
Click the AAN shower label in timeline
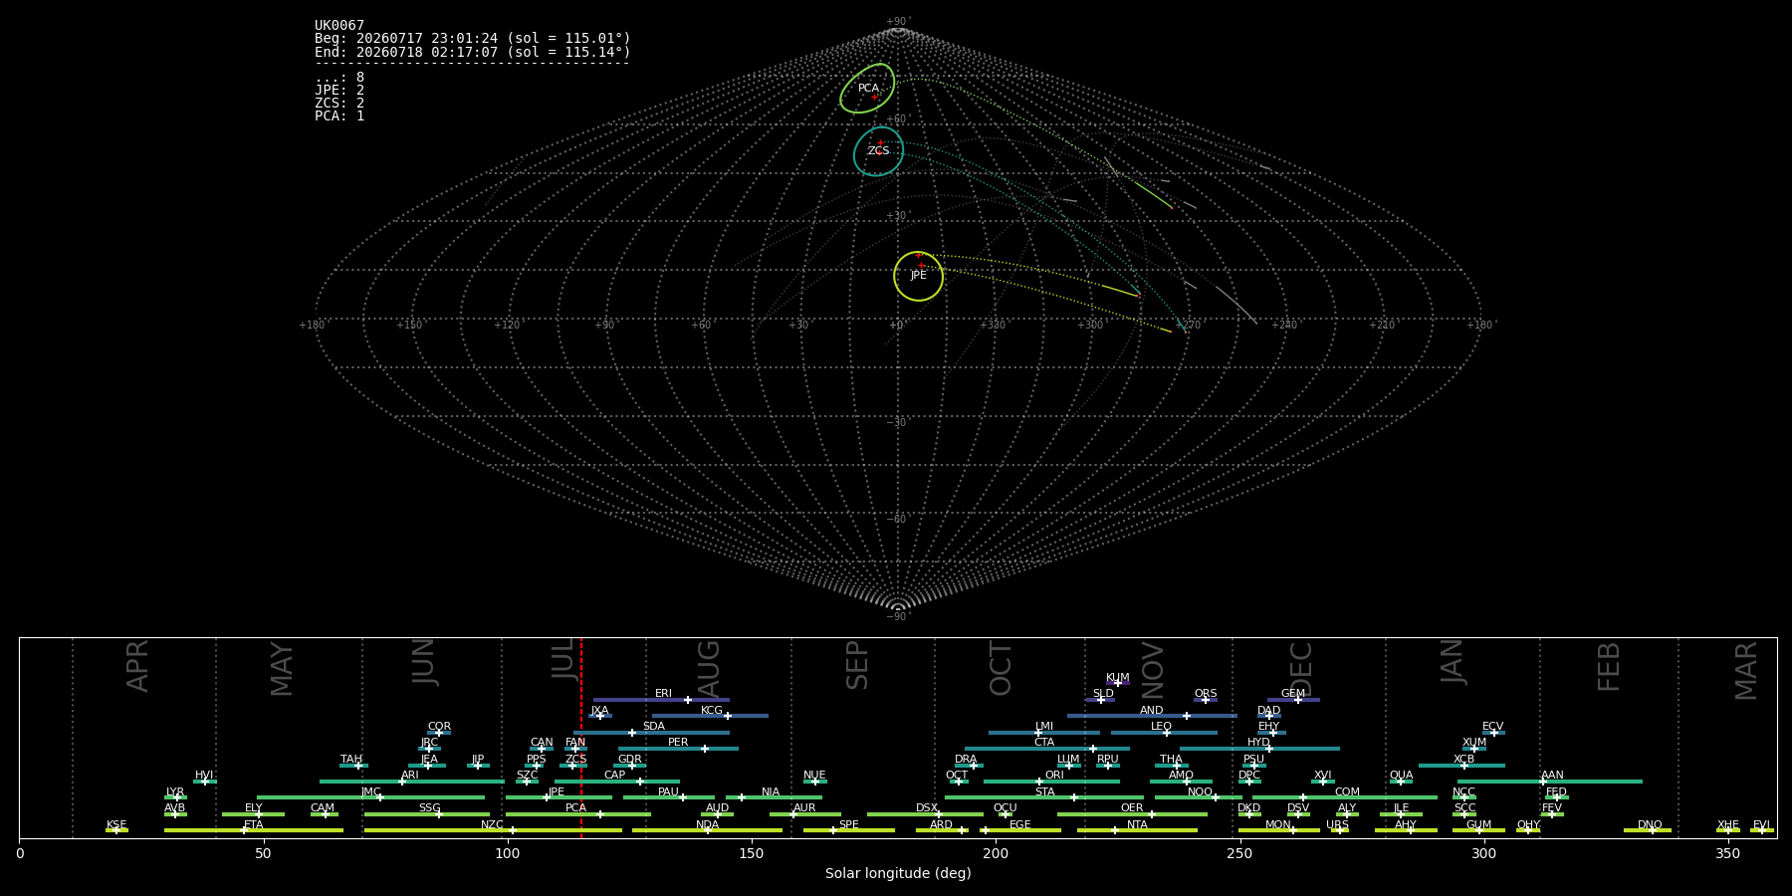(x=1552, y=776)
